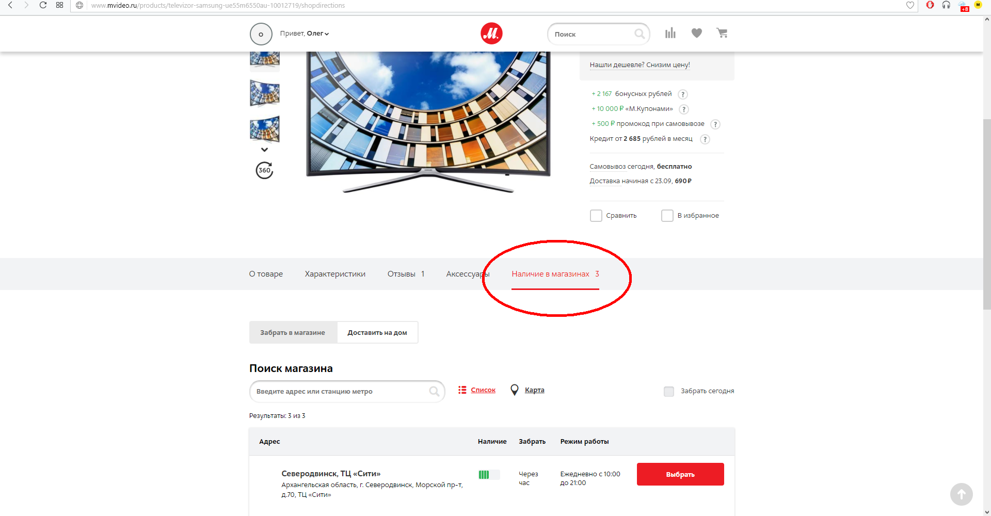Open the 360 degree product view
991x516 pixels.
[x=264, y=170]
